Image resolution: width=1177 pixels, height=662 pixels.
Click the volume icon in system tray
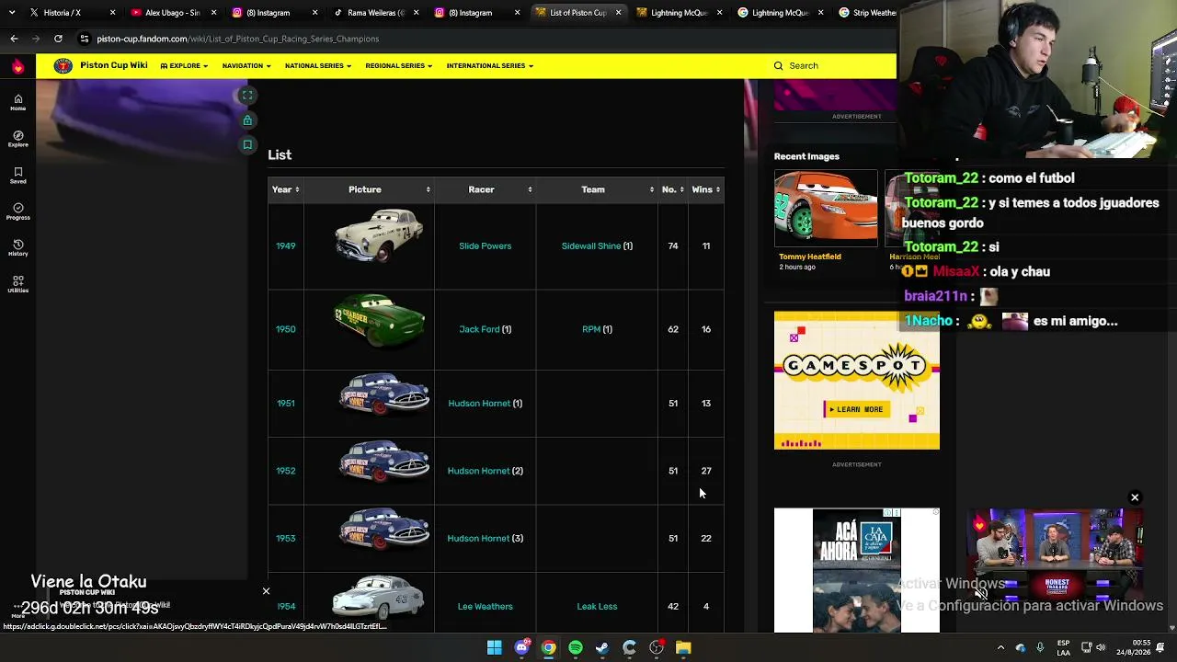coord(1102,648)
